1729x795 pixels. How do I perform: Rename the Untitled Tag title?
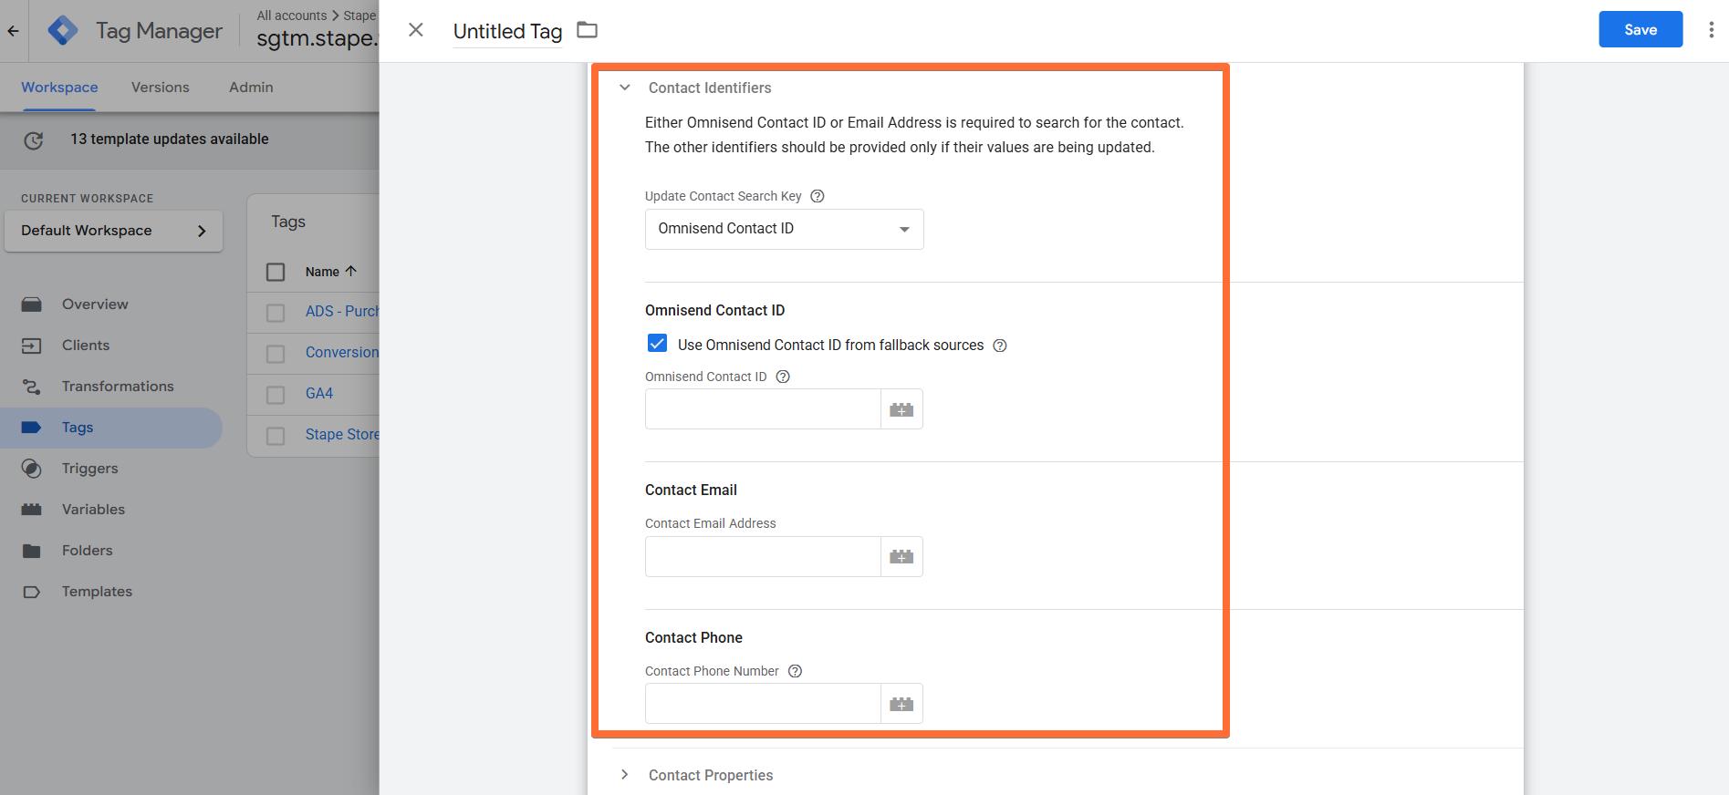click(507, 31)
